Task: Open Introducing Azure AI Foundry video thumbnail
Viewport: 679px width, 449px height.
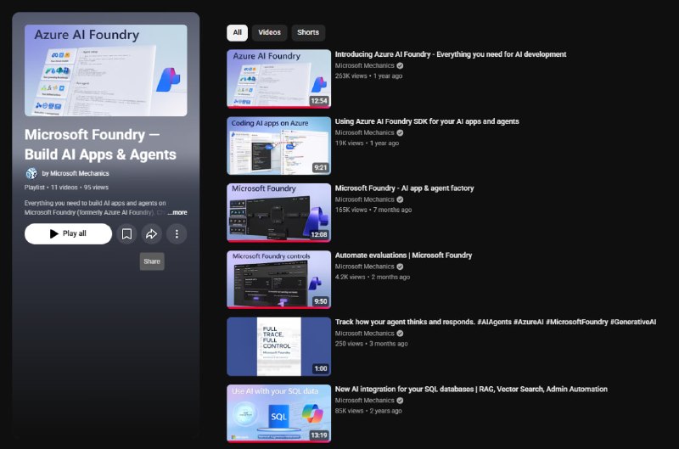Action: pos(279,78)
